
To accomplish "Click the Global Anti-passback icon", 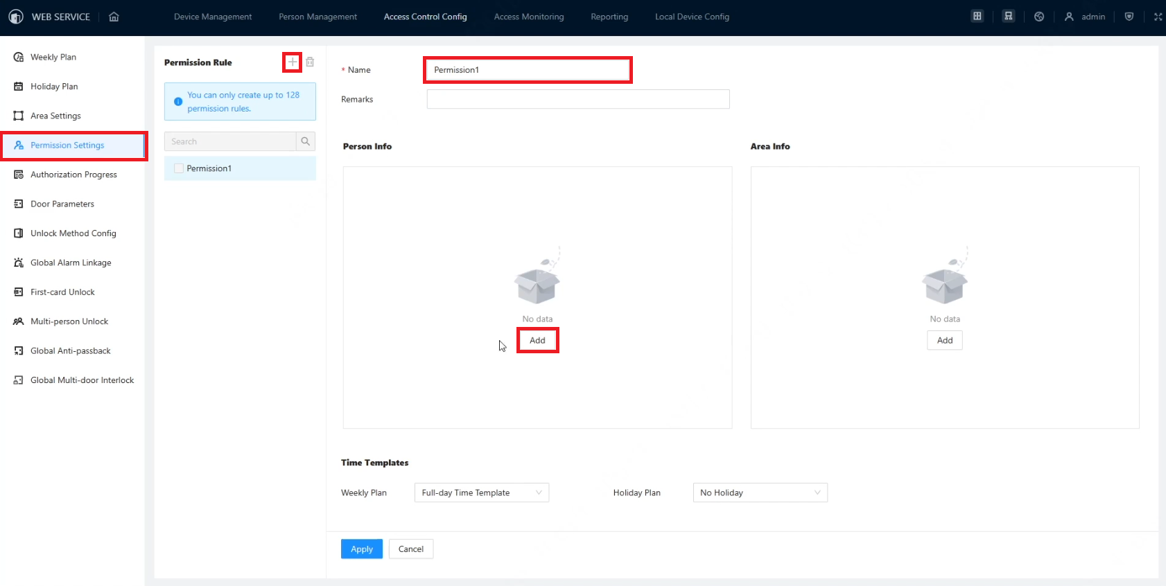I will [x=19, y=351].
